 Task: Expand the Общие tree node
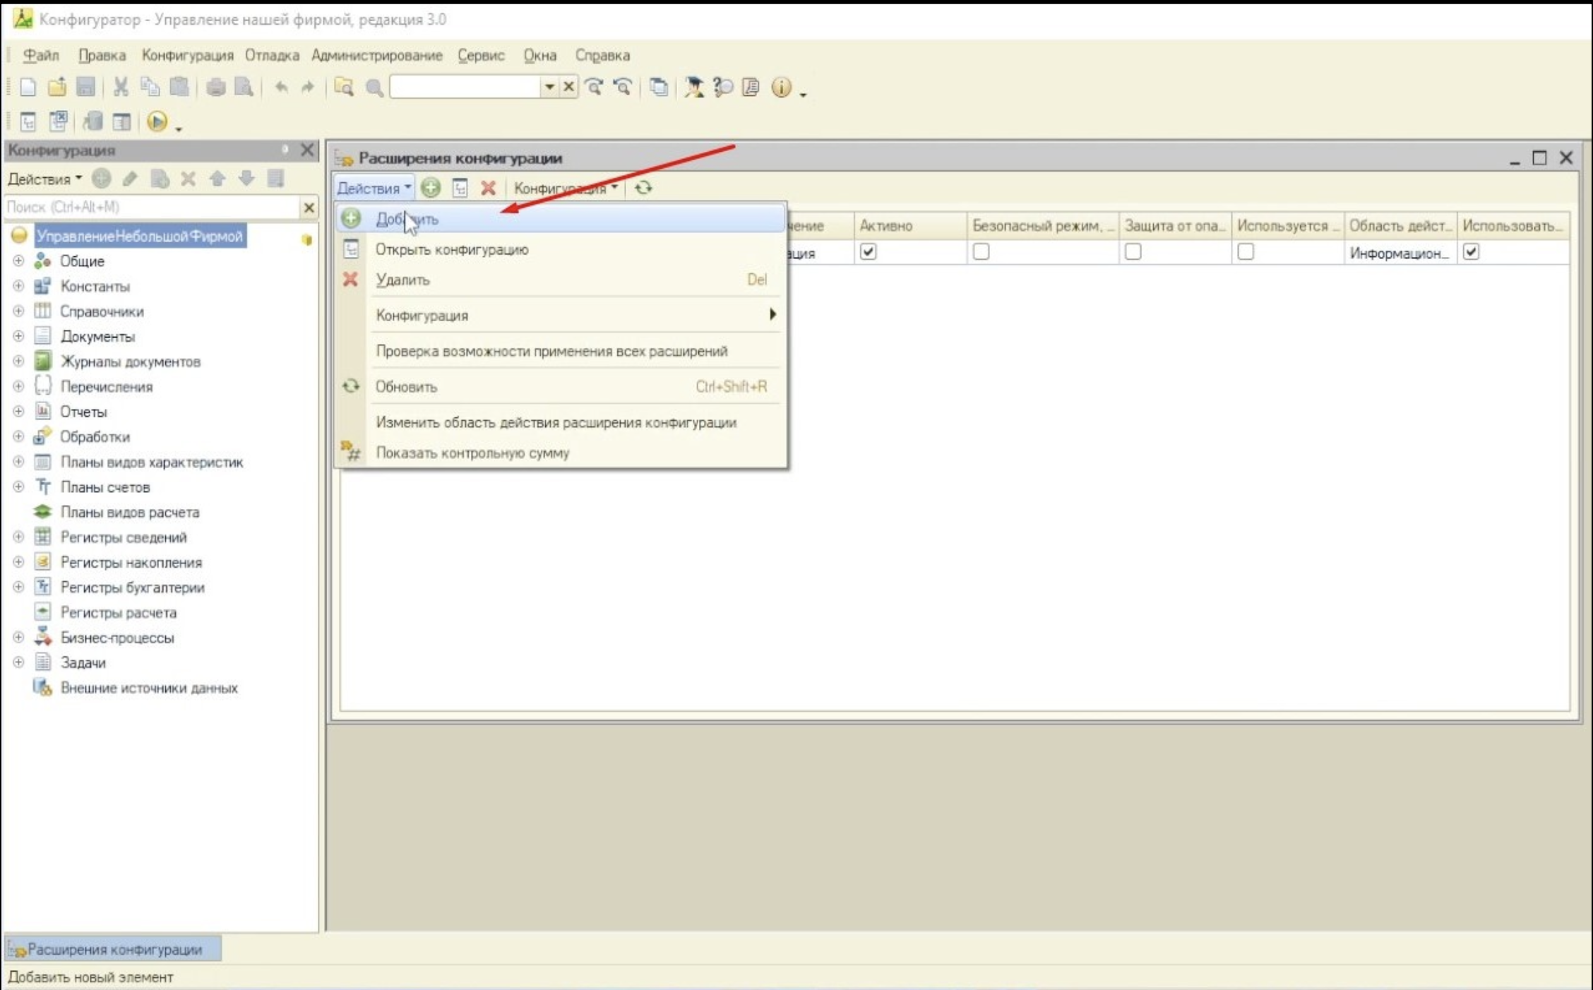18,261
